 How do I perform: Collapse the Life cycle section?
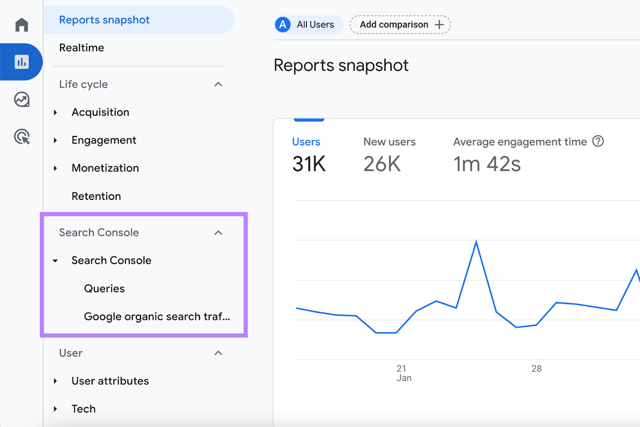(218, 84)
